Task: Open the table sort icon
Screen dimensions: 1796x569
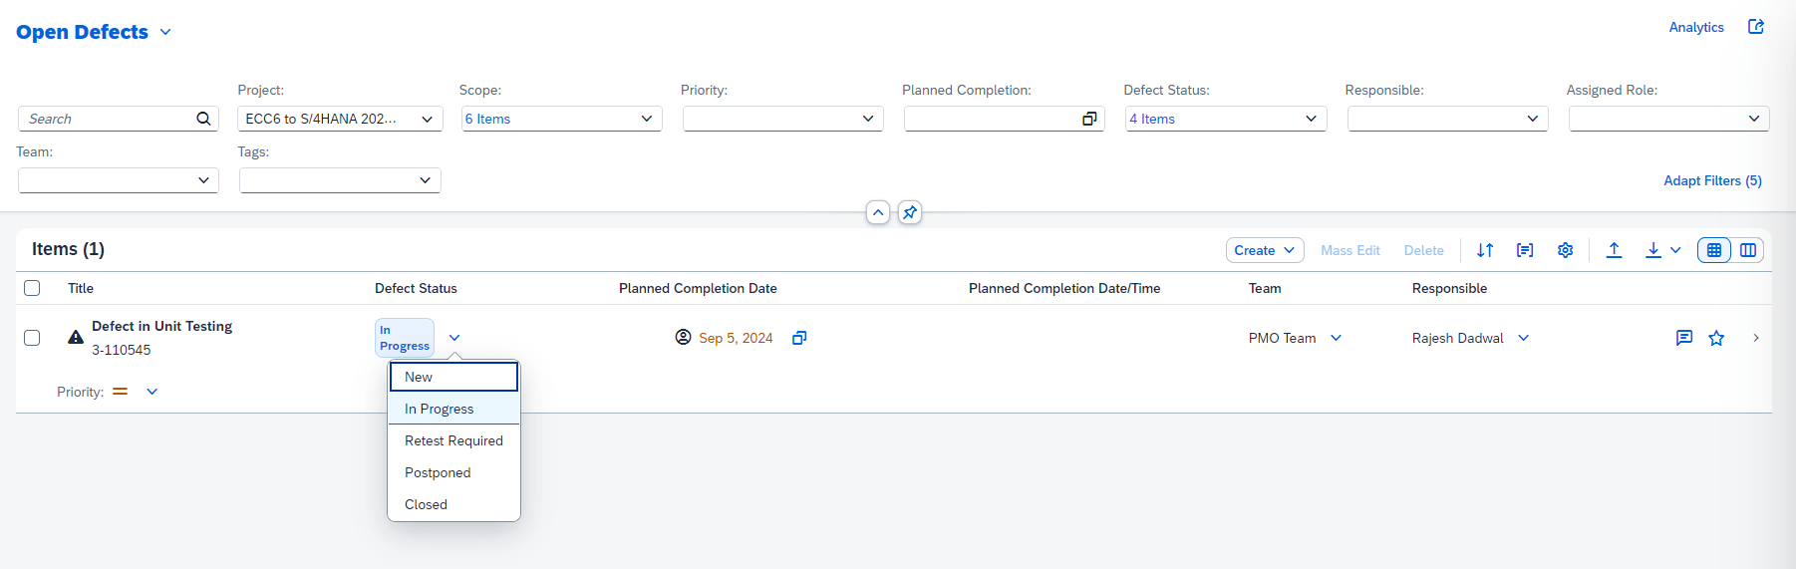Action: (1485, 250)
